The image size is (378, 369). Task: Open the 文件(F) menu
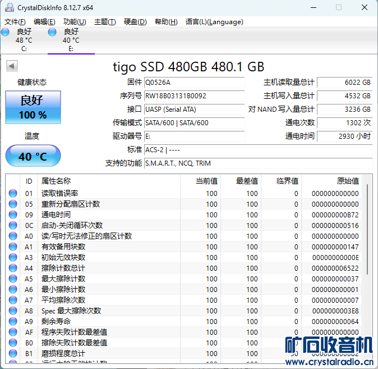point(15,22)
